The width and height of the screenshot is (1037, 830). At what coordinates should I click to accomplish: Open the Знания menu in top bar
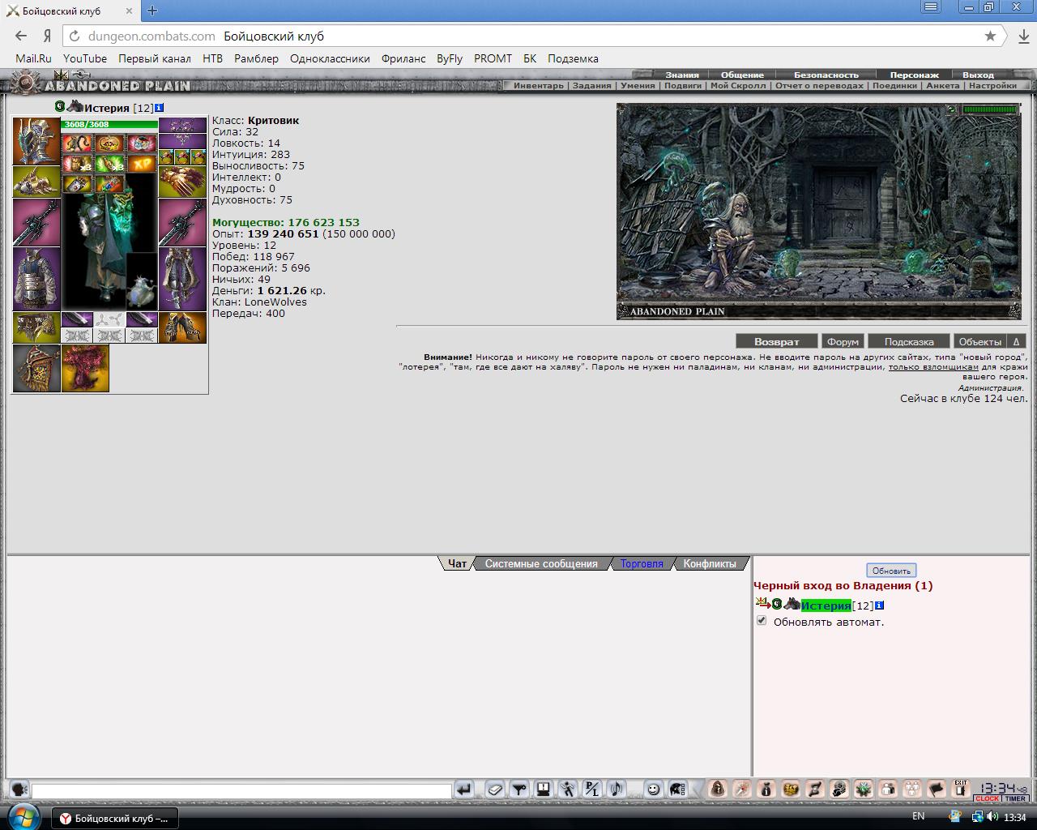pos(682,75)
